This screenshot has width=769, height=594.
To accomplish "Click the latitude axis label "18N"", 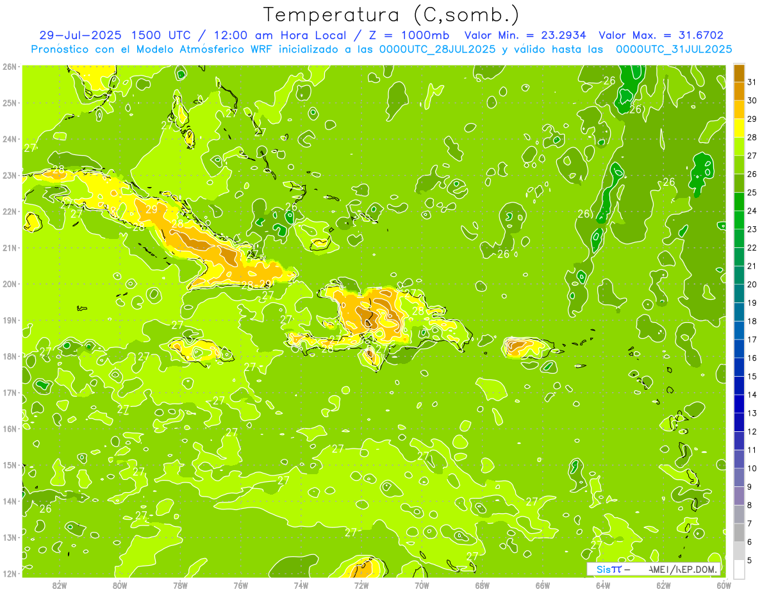I will (x=10, y=356).
